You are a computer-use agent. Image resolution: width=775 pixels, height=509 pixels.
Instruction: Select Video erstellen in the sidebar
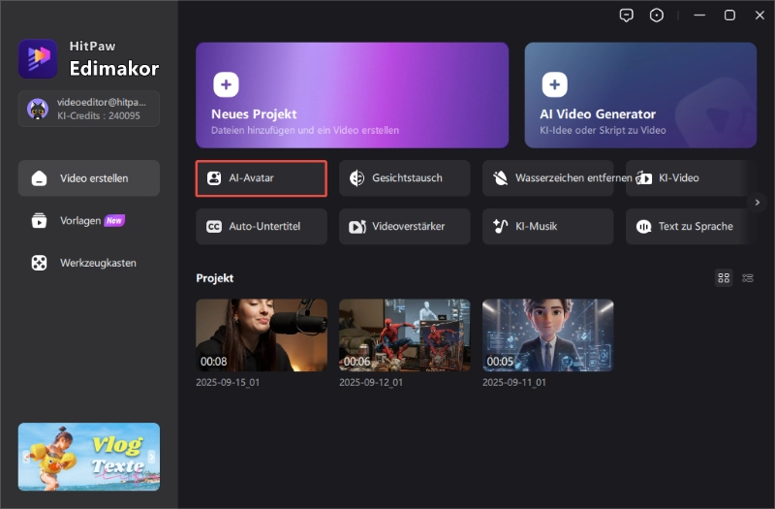tap(89, 178)
